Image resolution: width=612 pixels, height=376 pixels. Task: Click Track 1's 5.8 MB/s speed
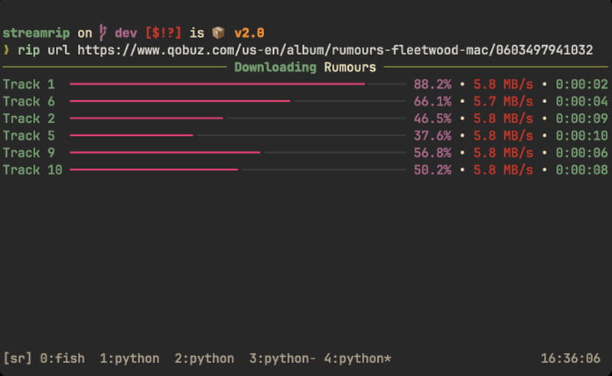pos(503,84)
